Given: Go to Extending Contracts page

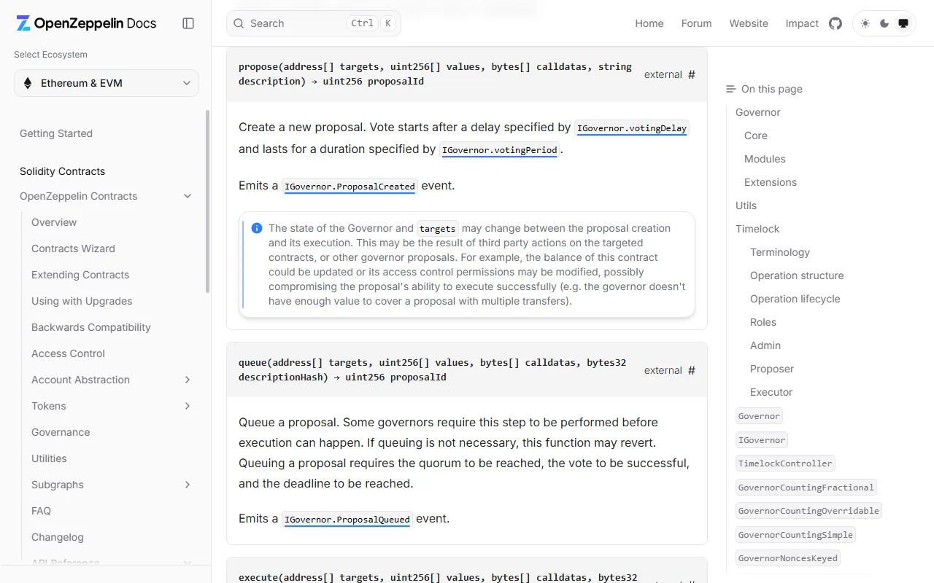Looking at the screenshot, I should tap(80, 275).
